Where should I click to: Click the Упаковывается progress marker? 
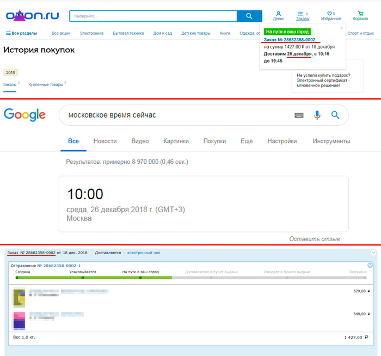pos(83,278)
